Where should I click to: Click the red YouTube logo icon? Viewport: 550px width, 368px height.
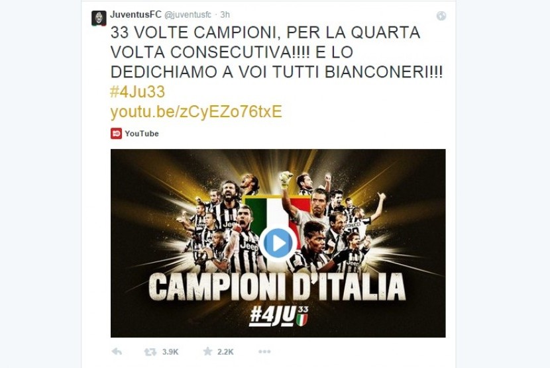(x=116, y=134)
